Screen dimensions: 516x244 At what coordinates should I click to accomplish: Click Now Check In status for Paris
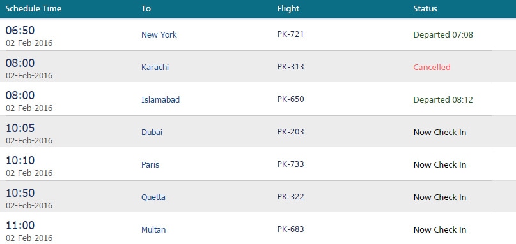[440, 164]
